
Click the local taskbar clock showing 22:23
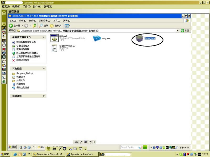tap(205, 154)
